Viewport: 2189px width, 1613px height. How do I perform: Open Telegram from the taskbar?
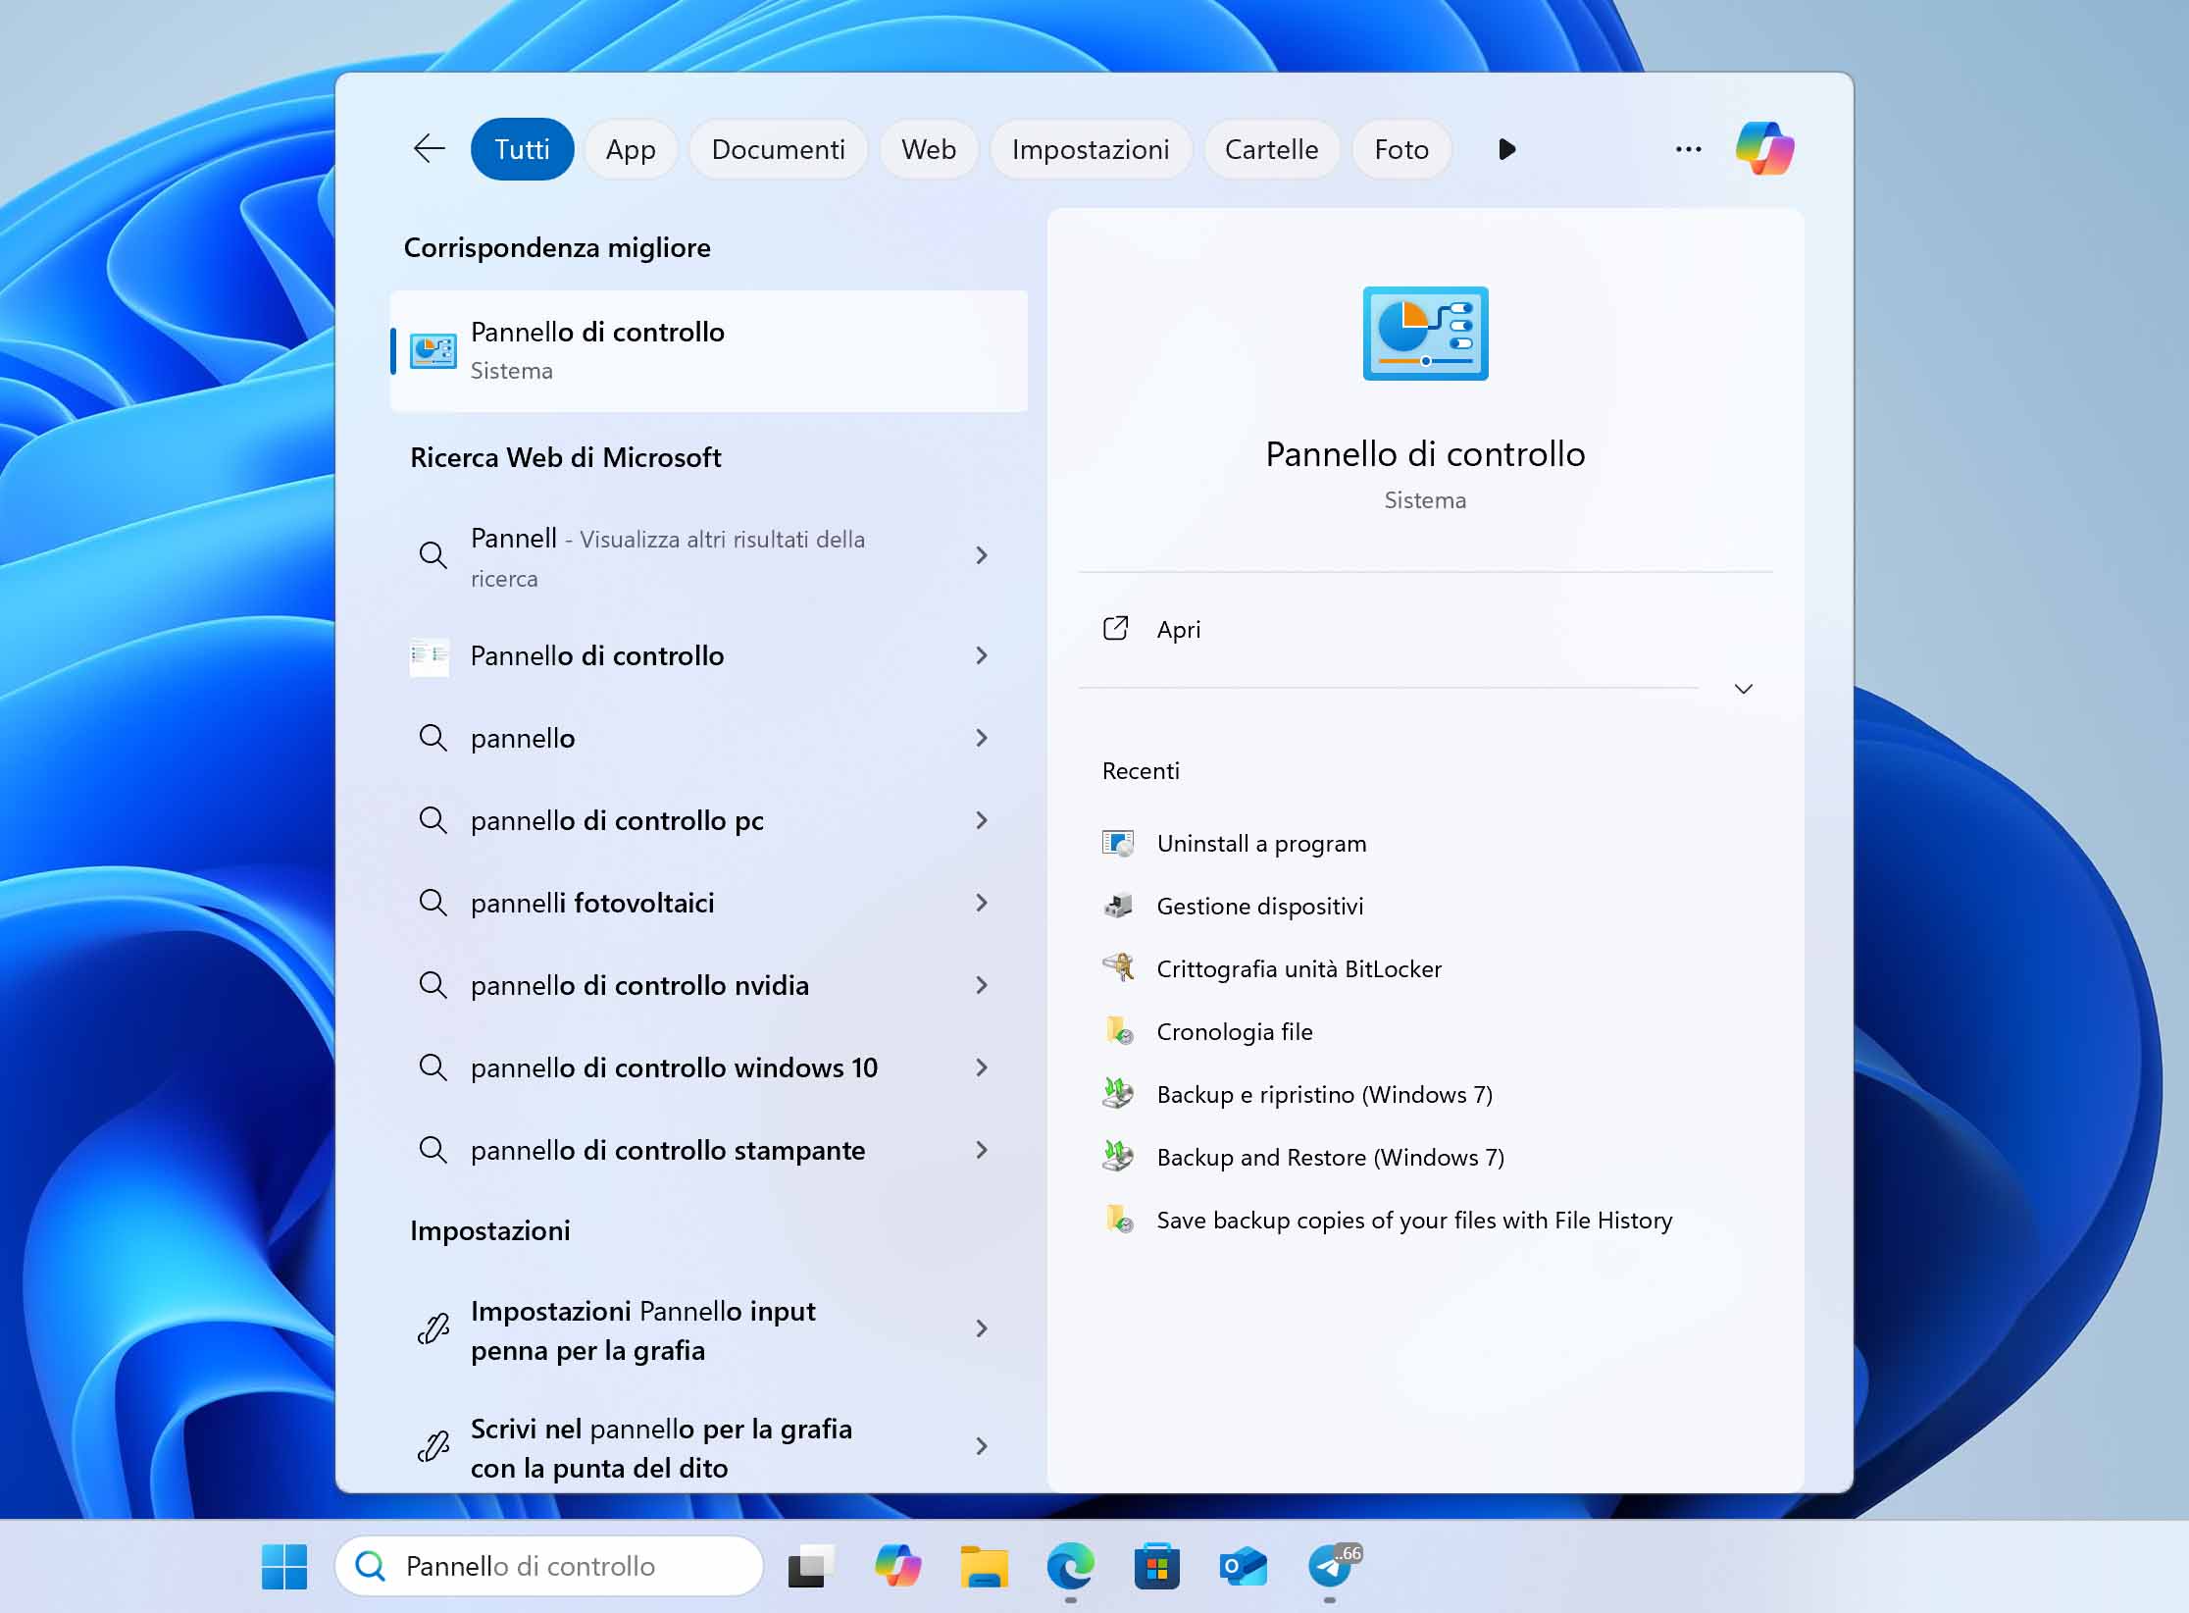(x=1330, y=1566)
